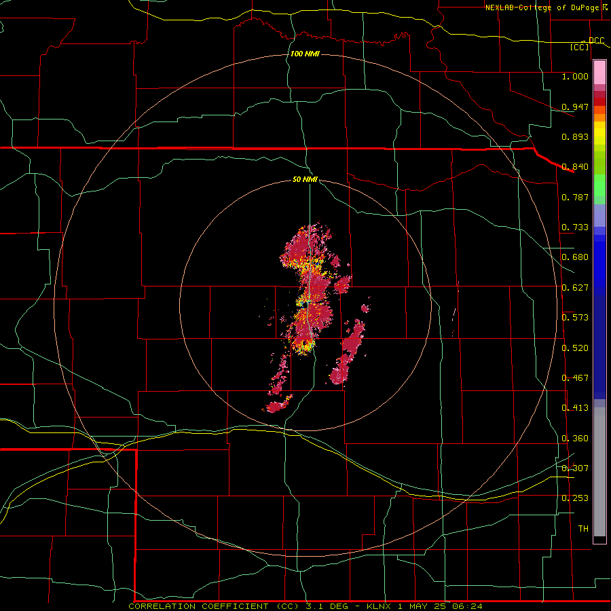Click the 0.253 color scale value
Screen dimensions: 611x611
coord(575,498)
